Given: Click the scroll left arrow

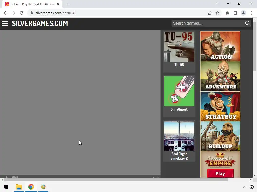Looking at the screenshot, I should point(2,180).
